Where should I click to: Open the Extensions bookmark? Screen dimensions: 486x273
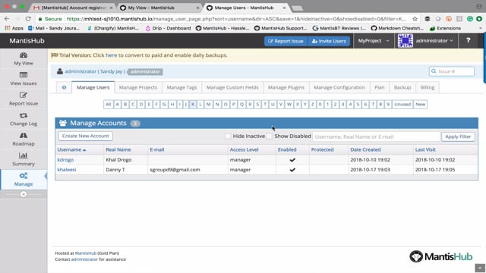tap(446, 28)
